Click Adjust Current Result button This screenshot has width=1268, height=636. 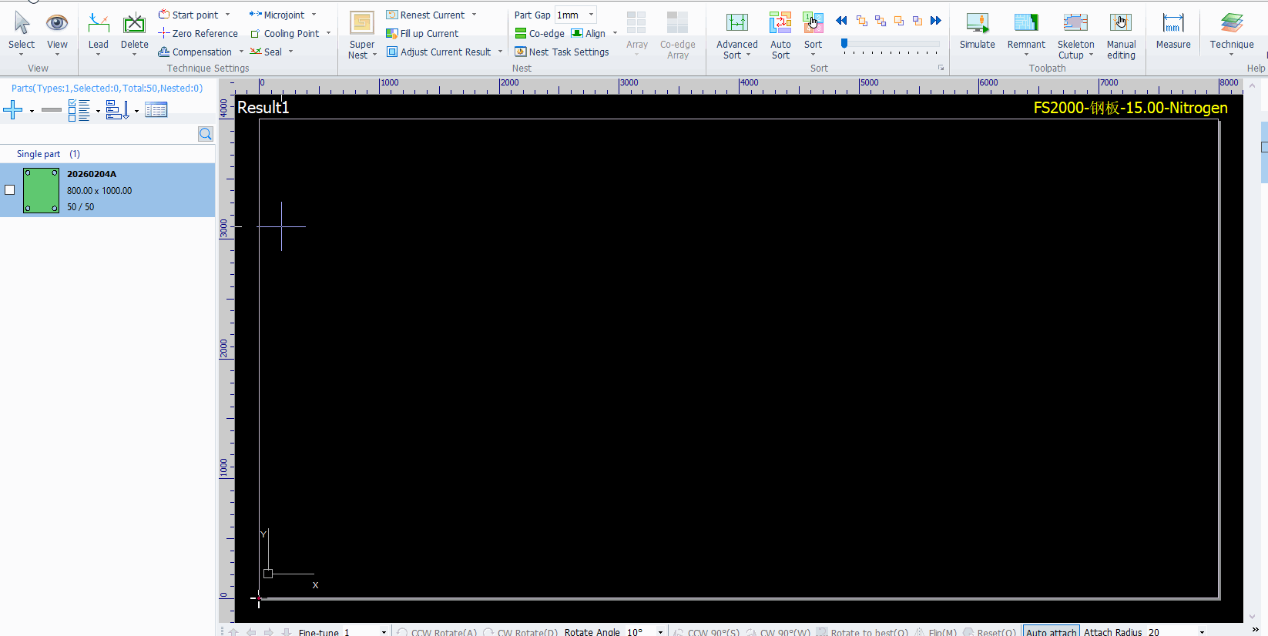coord(438,52)
